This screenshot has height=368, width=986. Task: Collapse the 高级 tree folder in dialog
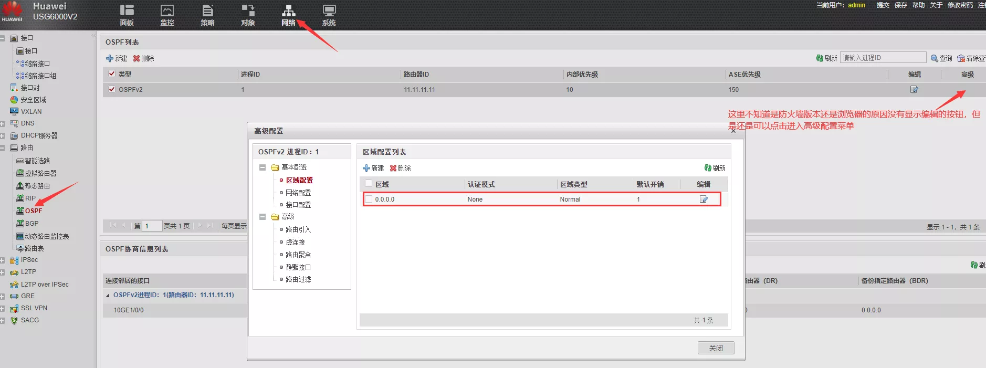coord(263,217)
